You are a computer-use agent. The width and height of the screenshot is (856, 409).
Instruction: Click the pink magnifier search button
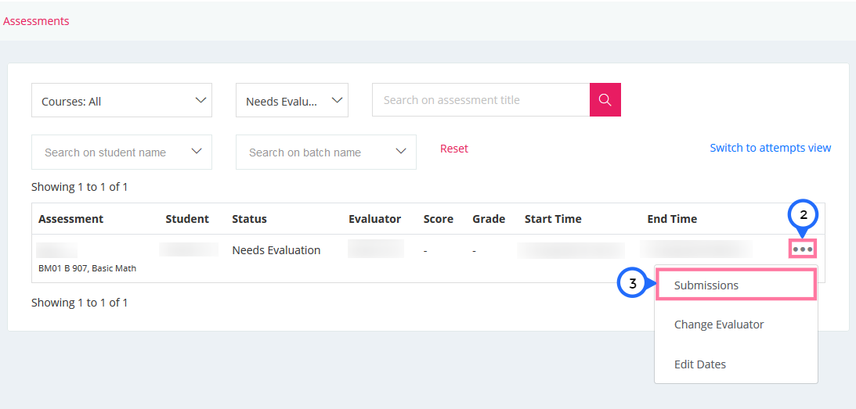(x=605, y=100)
